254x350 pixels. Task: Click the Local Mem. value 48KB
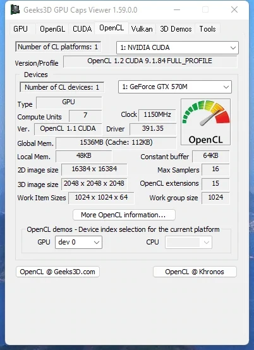[x=83, y=156]
